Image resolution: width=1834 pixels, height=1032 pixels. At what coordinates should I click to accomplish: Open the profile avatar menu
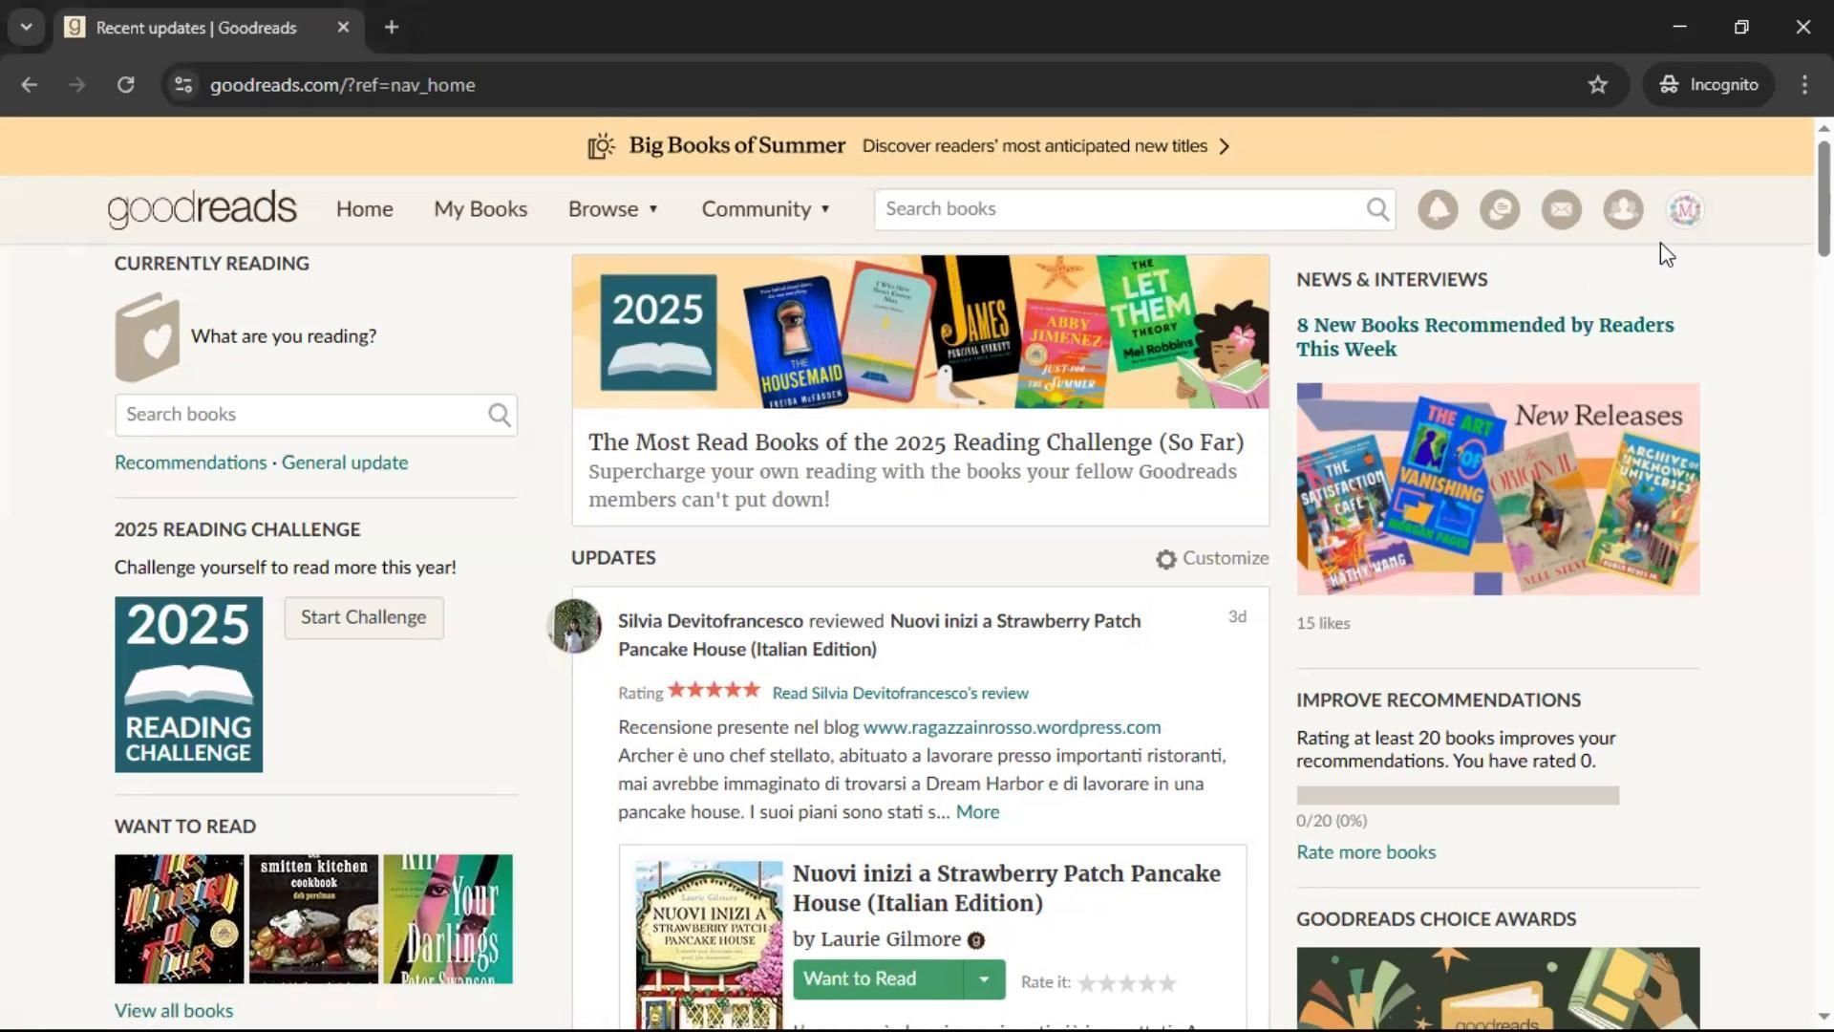click(x=1685, y=209)
